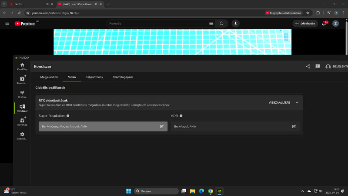Image resolution: width=348 pixels, height=196 pixels.
Task: Click the Bejelentkezés user profile icon
Action: point(328,67)
